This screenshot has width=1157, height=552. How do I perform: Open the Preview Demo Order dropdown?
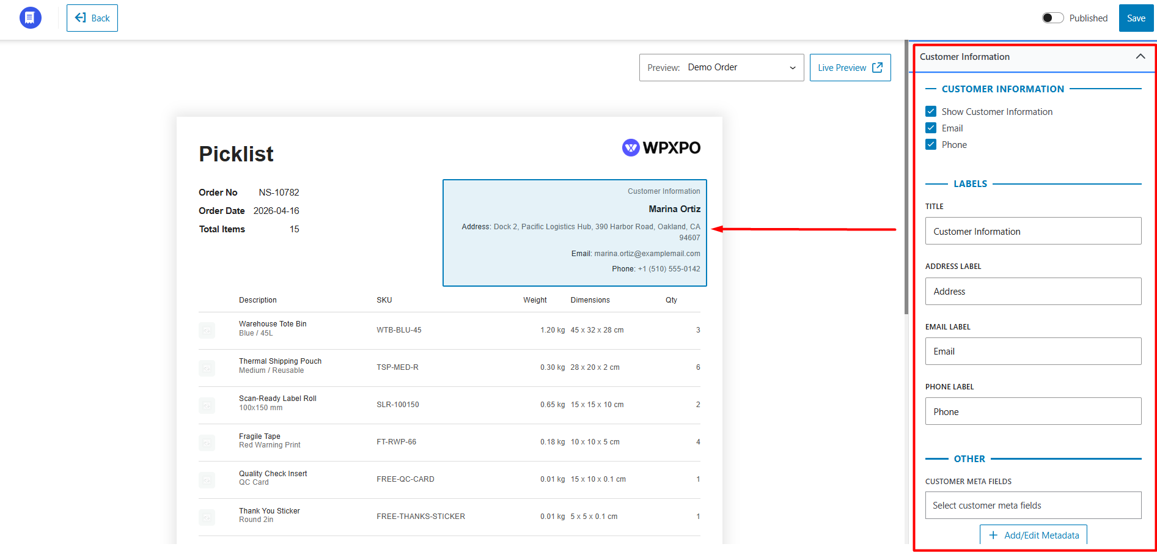point(721,67)
